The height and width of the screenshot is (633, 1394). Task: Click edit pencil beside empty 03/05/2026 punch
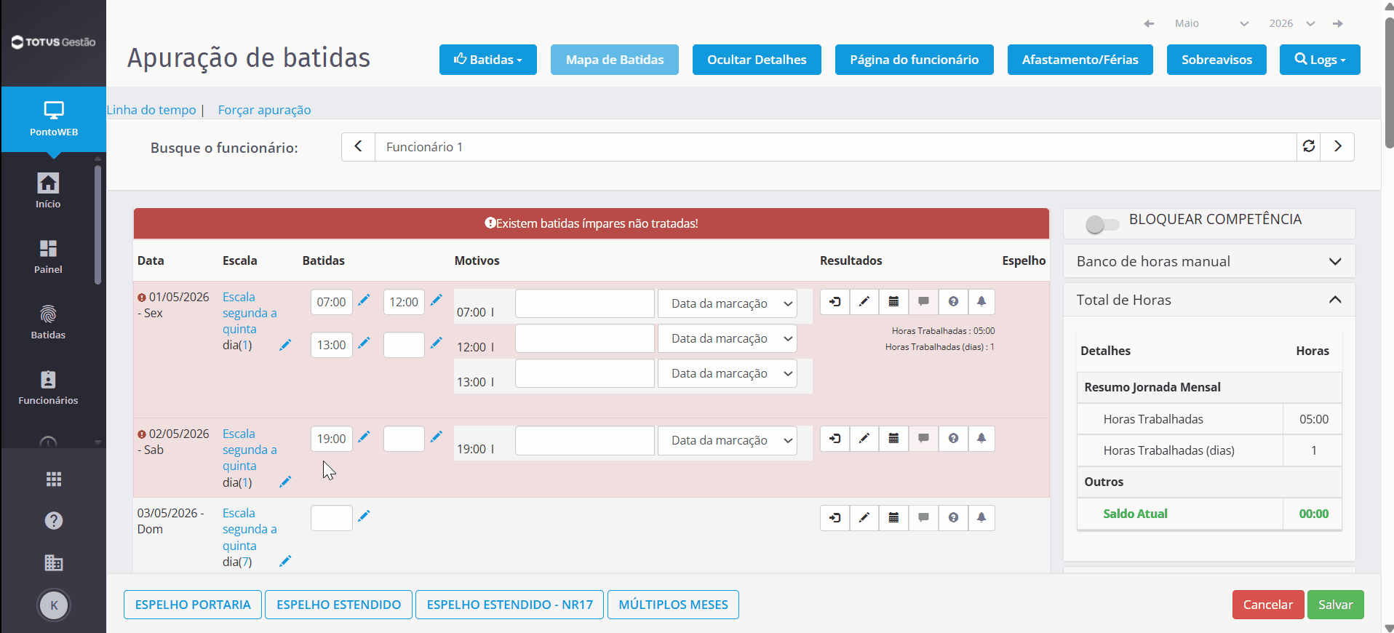click(364, 516)
